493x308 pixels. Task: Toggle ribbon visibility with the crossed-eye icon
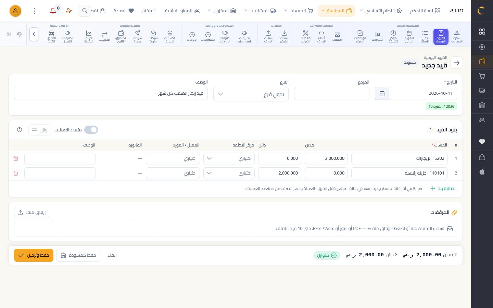coord(9,34)
